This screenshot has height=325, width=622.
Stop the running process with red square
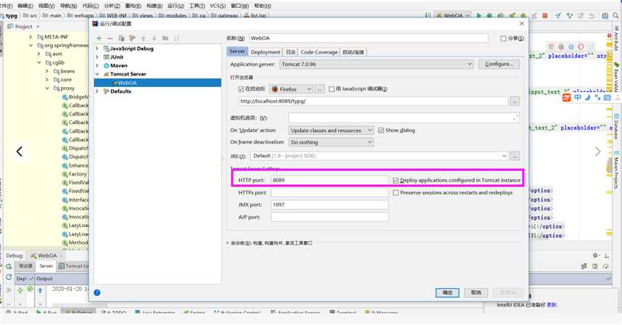click(x=545, y=15)
